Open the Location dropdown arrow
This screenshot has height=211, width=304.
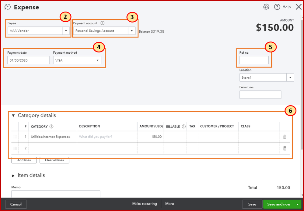click(290, 77)
